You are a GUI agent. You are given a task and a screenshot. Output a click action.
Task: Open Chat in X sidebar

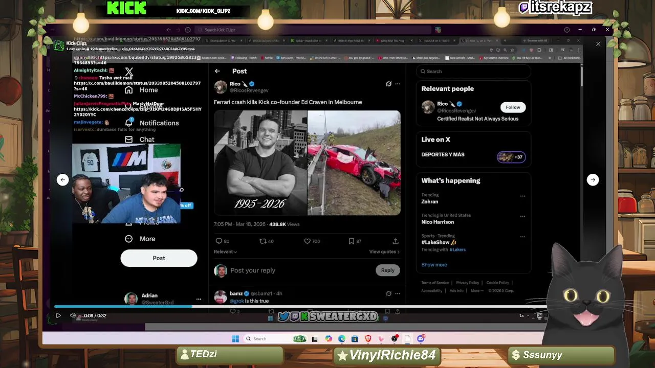[x=140, y=140]
